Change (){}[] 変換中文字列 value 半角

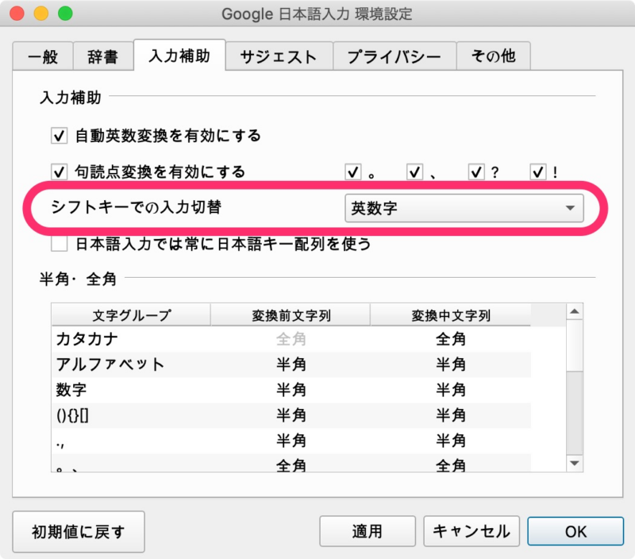coord(451,415)
